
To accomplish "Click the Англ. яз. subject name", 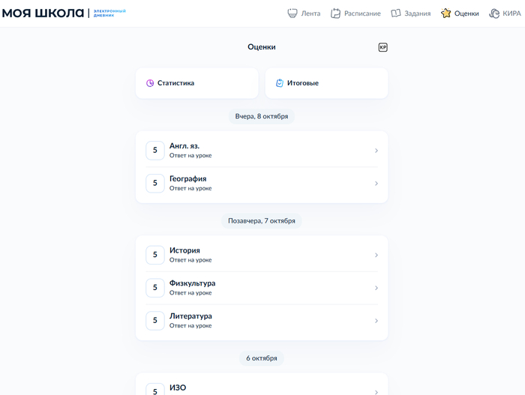I will tap(184, 146).
